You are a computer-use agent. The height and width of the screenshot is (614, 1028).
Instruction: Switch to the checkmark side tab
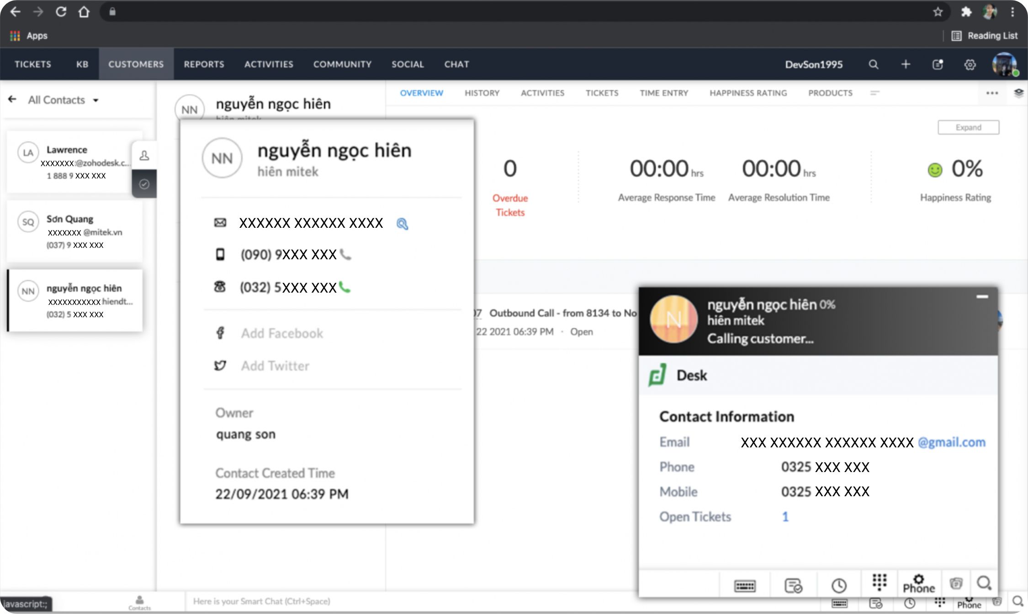[144, 184]
